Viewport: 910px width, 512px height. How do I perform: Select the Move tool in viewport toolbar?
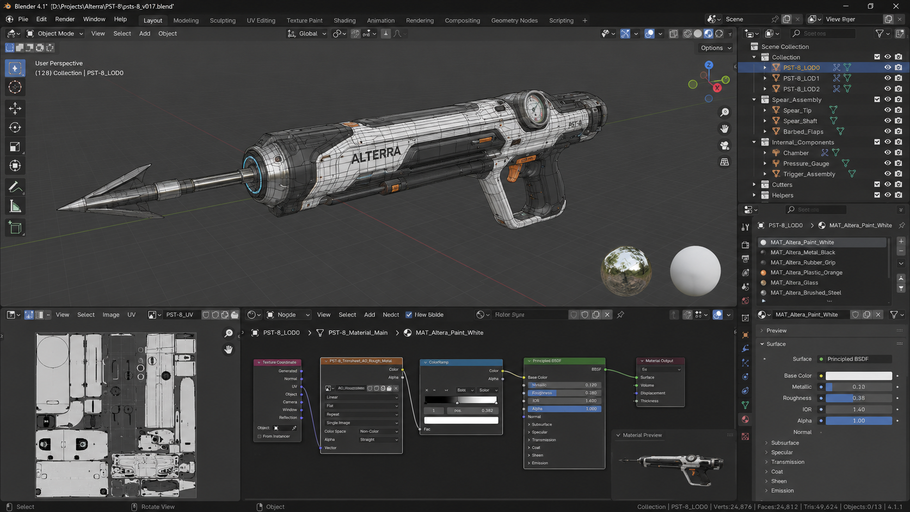point(15,108)
